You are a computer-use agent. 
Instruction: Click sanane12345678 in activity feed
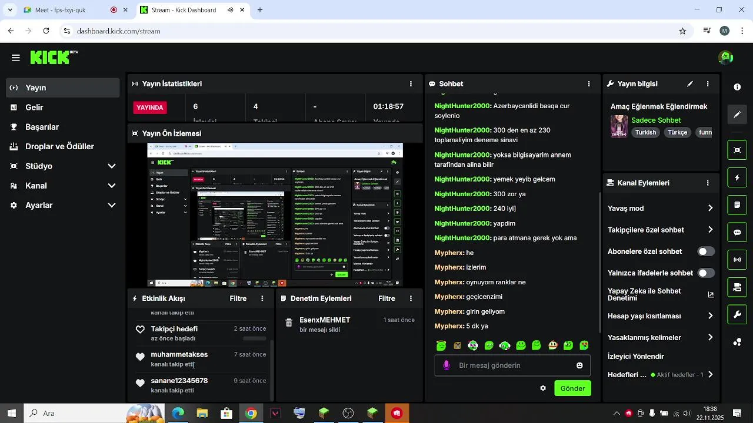click(179, 381)
